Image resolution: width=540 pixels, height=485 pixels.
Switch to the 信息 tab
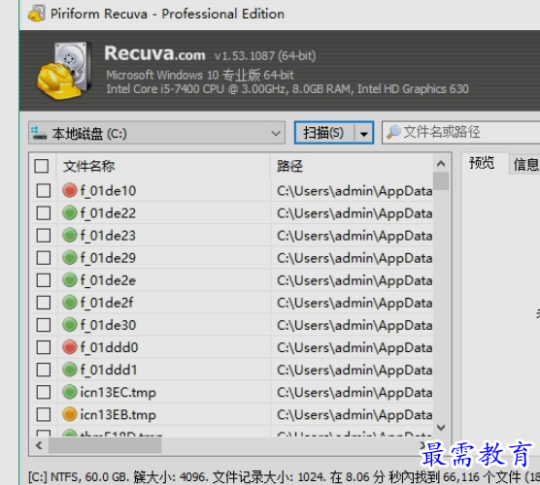click(525, 164)
